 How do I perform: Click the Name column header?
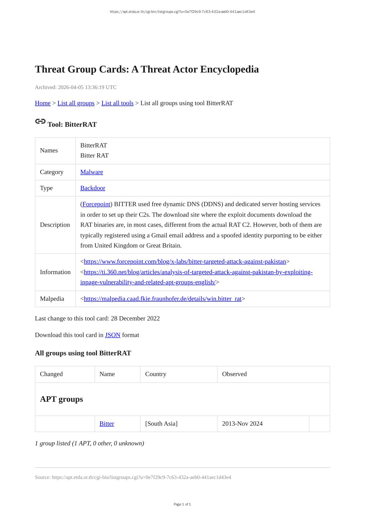coord(107,374)
